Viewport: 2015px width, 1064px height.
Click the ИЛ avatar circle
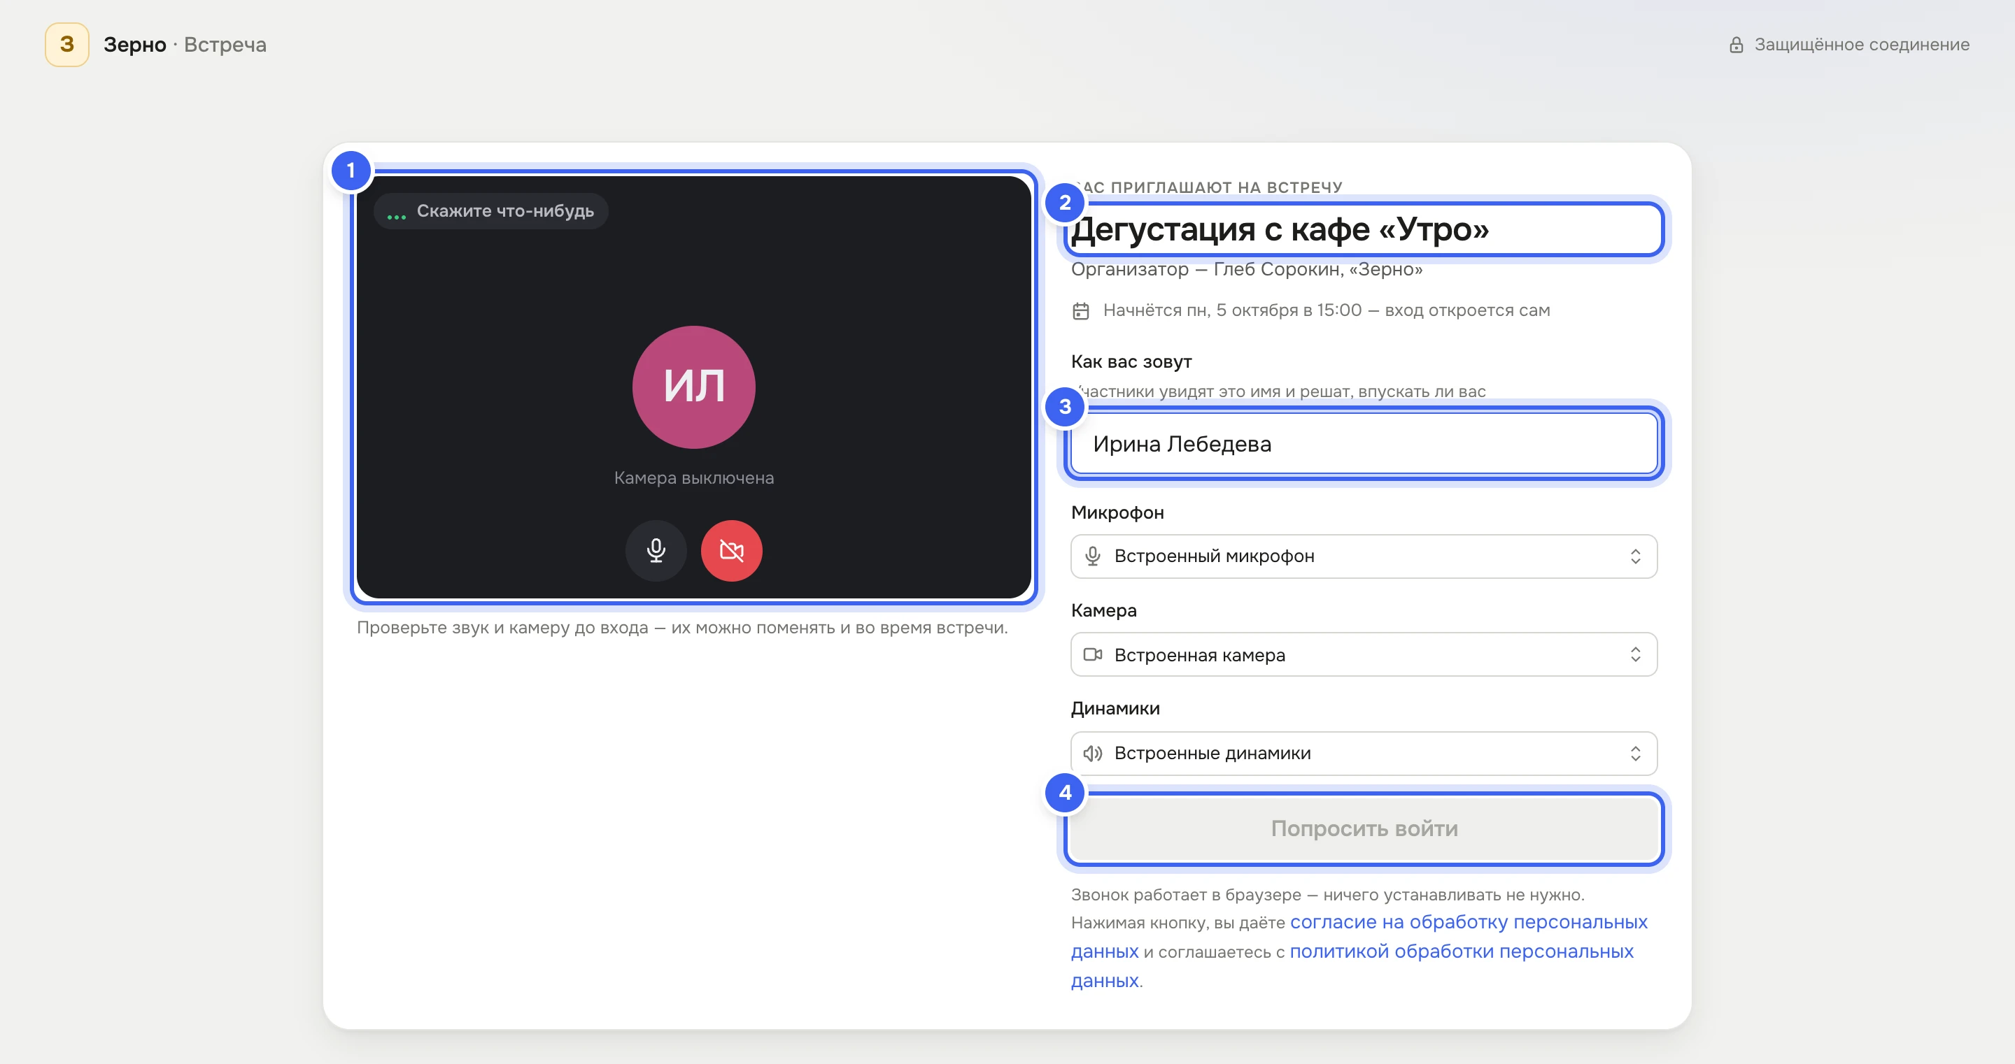(694, 387)
